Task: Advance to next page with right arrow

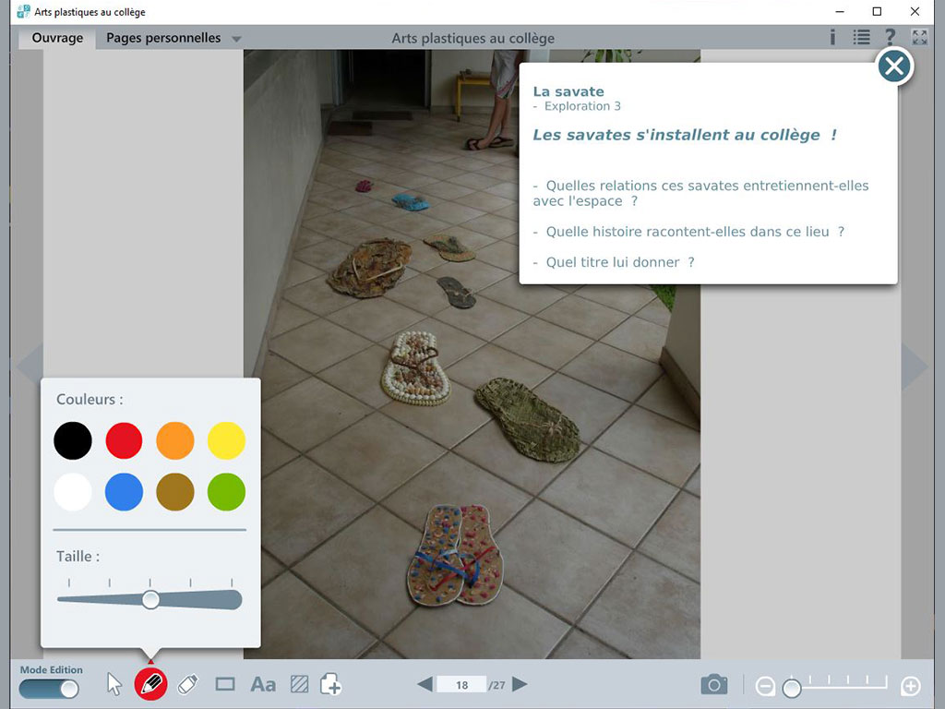Action: tap(519, 684)
